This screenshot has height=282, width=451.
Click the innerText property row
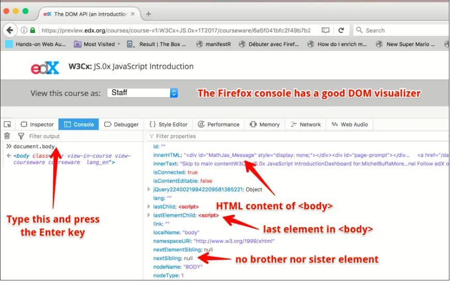(301, 163)
